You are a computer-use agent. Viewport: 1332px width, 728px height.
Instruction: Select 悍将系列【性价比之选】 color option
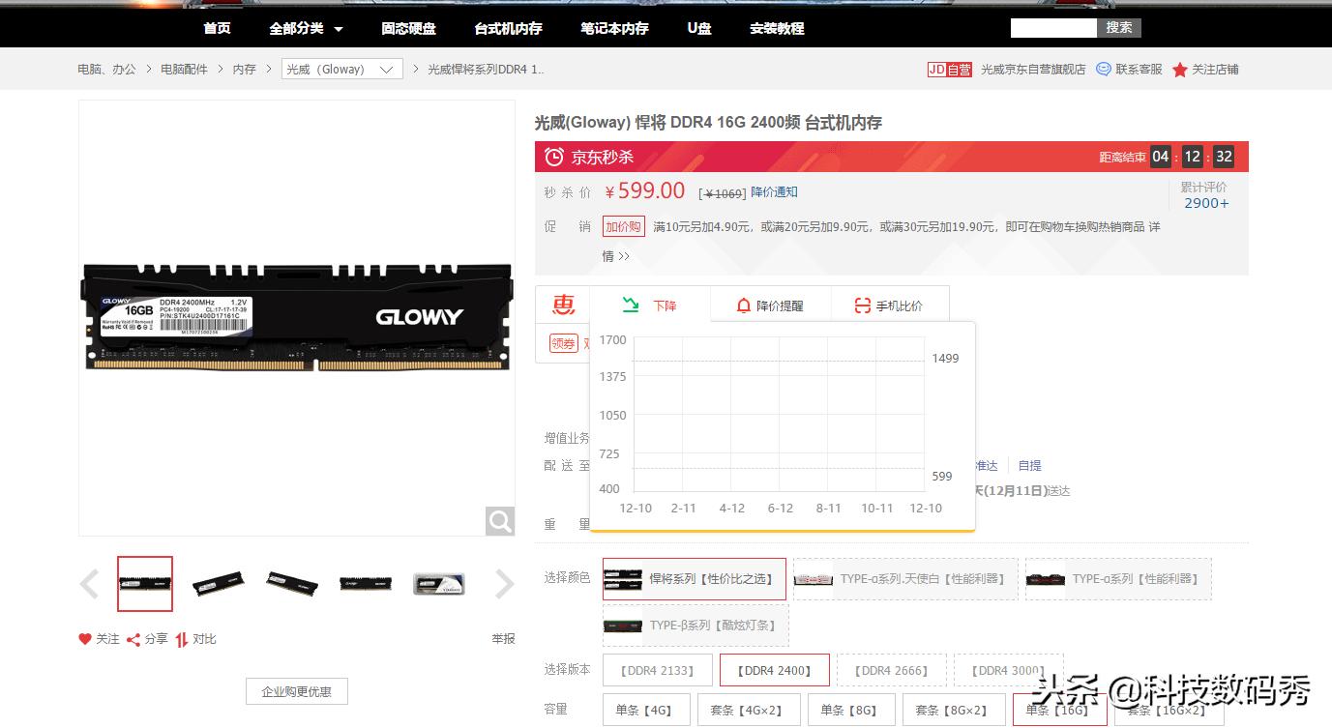695,579
